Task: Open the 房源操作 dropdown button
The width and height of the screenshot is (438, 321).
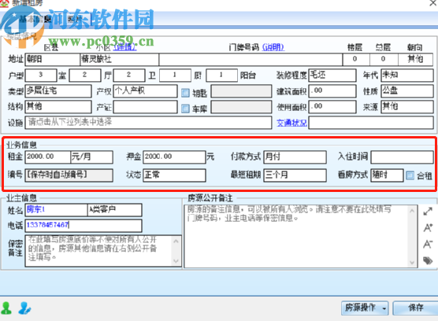Action: point(365,308)
